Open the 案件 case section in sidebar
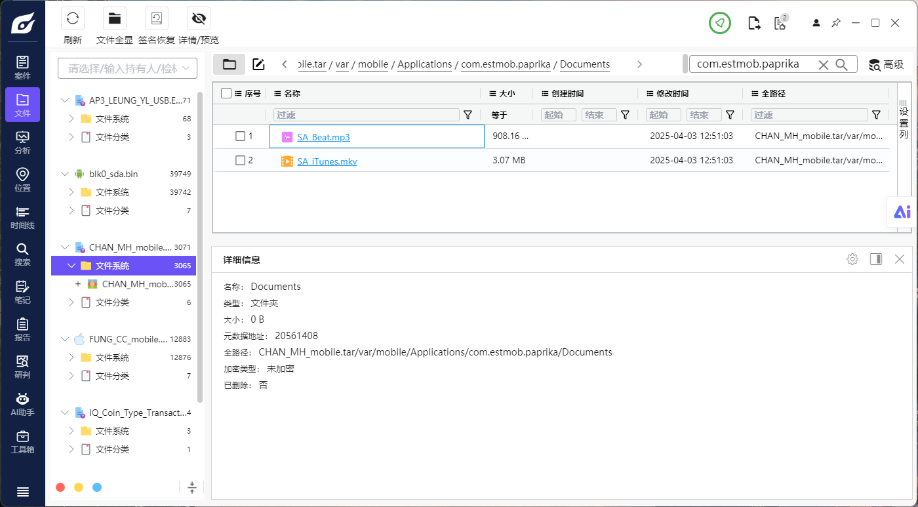 coord(22,68)
